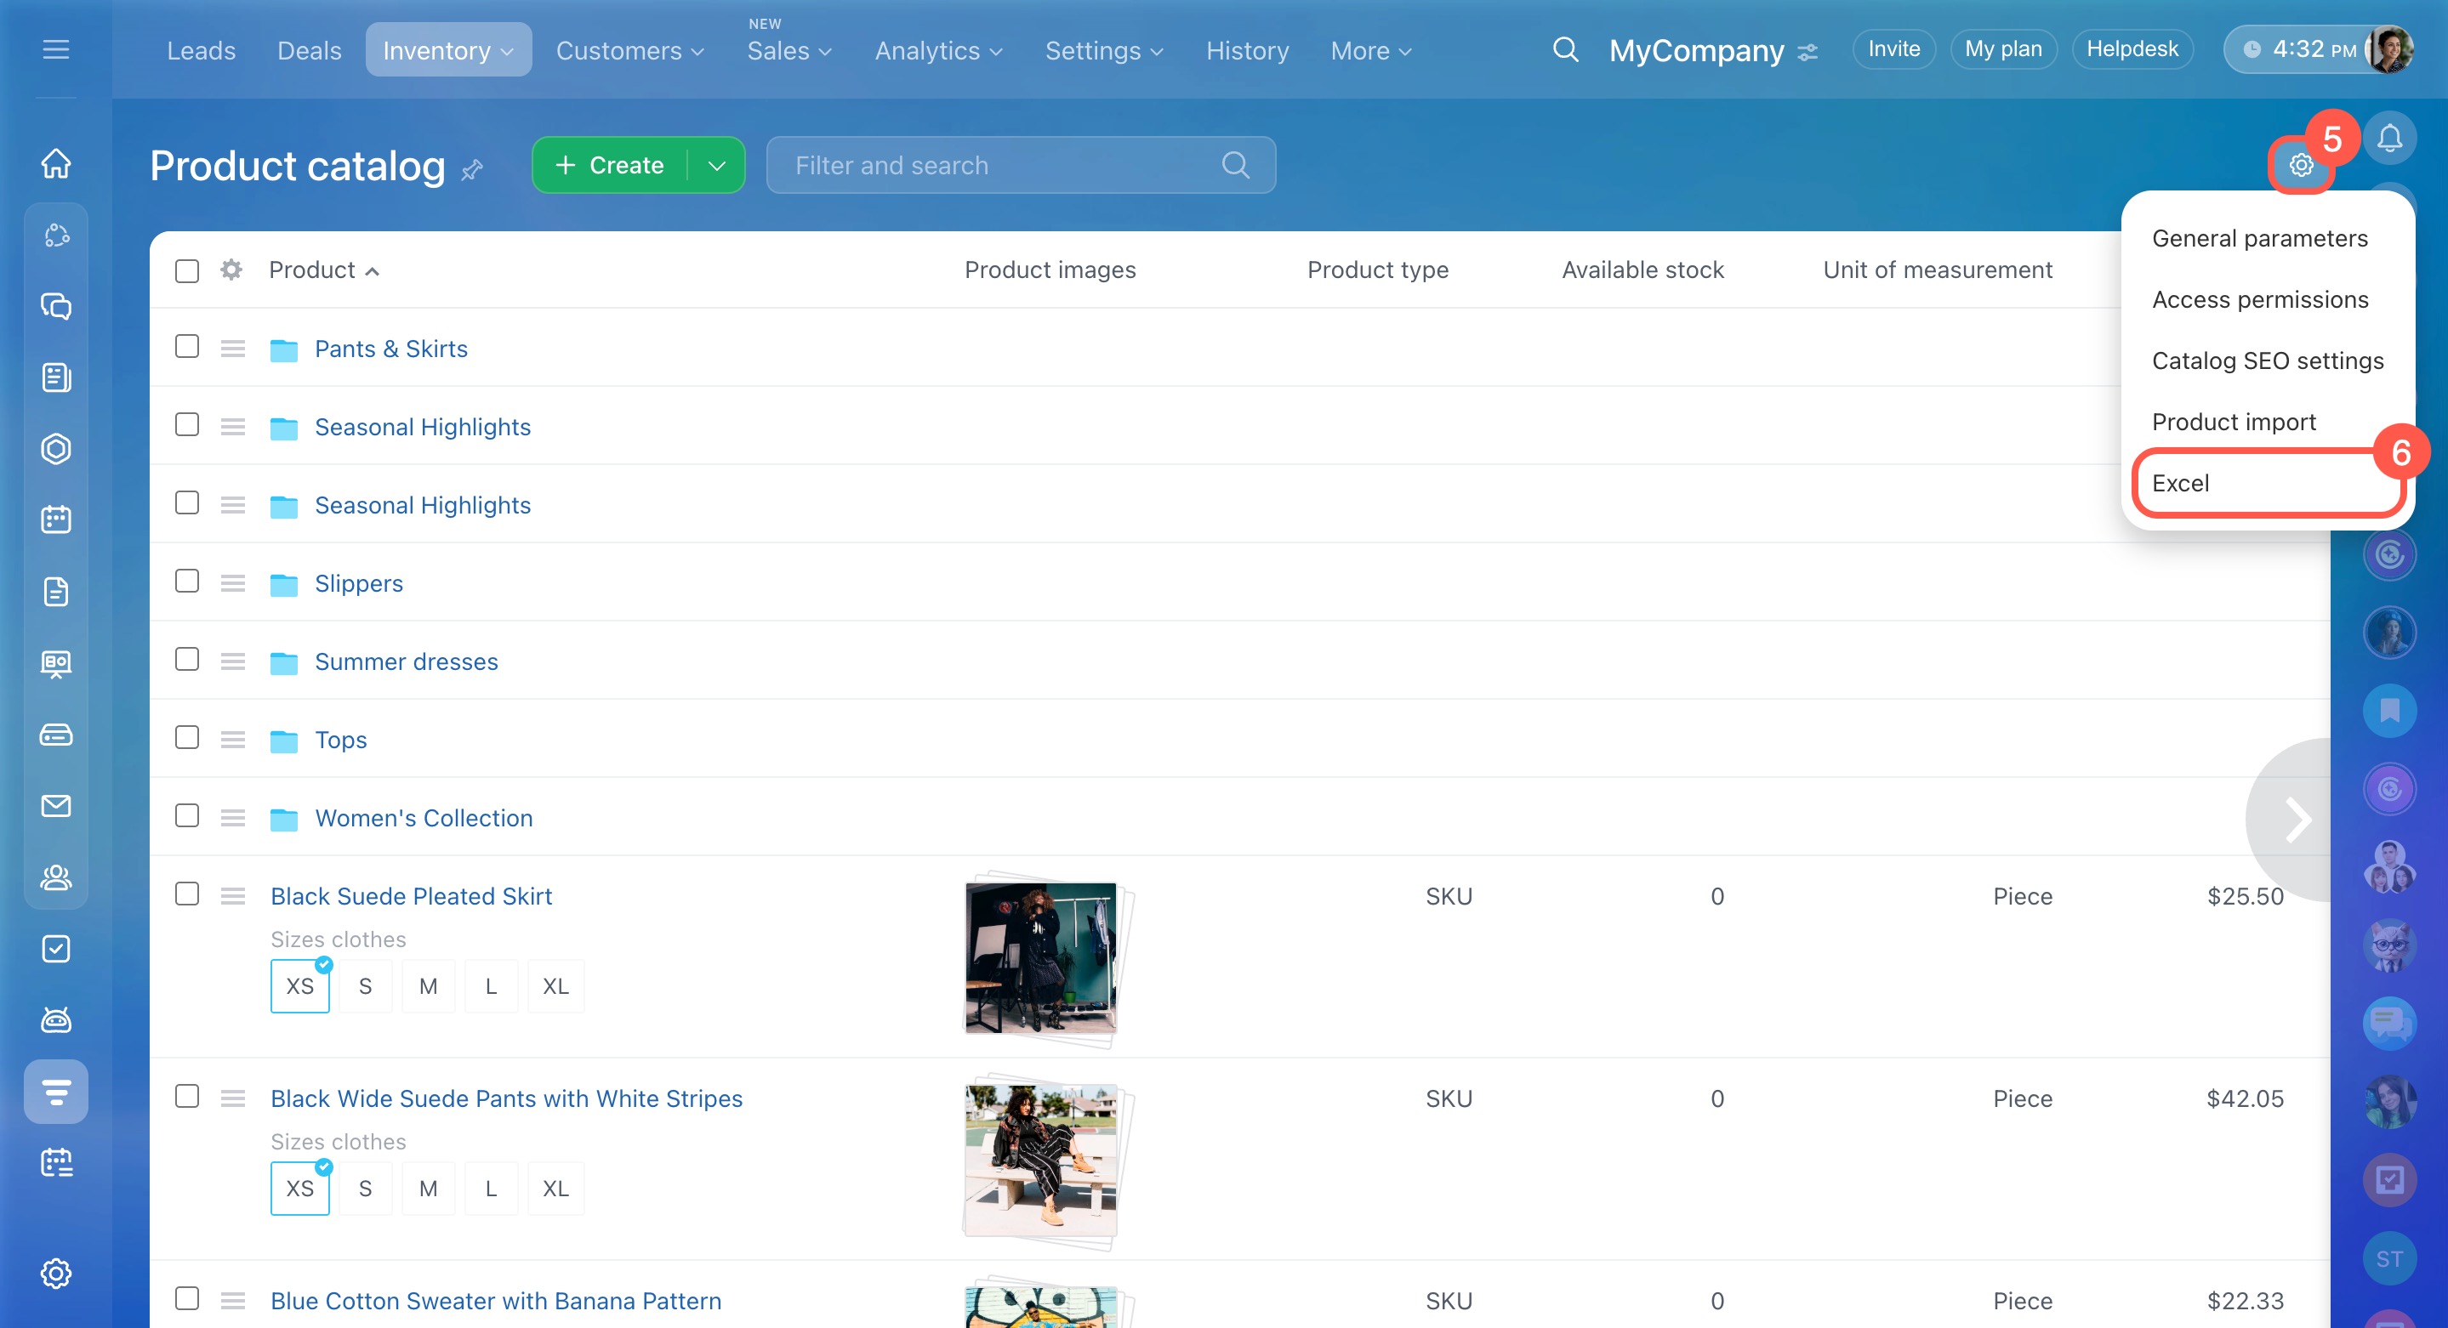Open the Summer dresses folder link

(406, 661)
